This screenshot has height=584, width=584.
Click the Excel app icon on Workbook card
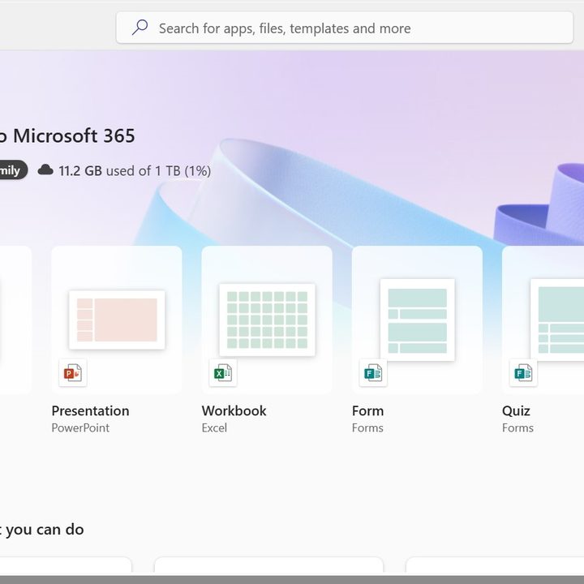[x=223, y=373]
